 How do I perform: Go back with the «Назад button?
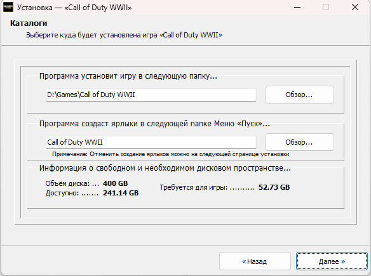[255, 261]
